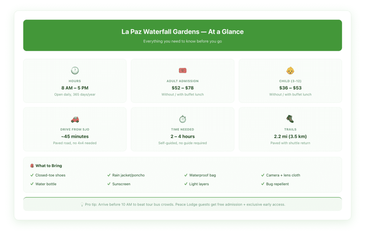The height and width of the screenshot is (231, 366).
Task: Expand the What to Bring section
Action: [182, 175]
